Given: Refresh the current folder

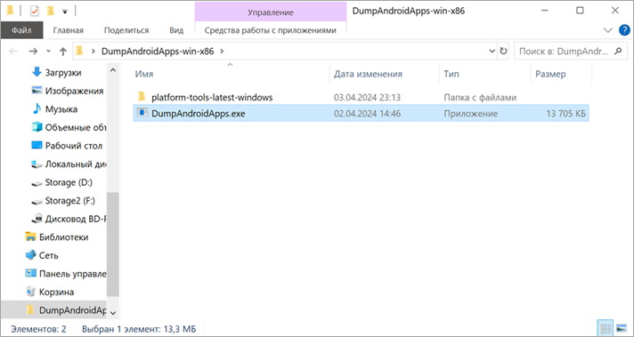Looking at the screenshot, I should coord(503,52).
